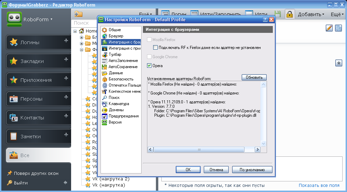Viewport: 347px width, 192px height.
Task: Click the new folder icon in editor toolbar
Action: [x=78, y=14]
